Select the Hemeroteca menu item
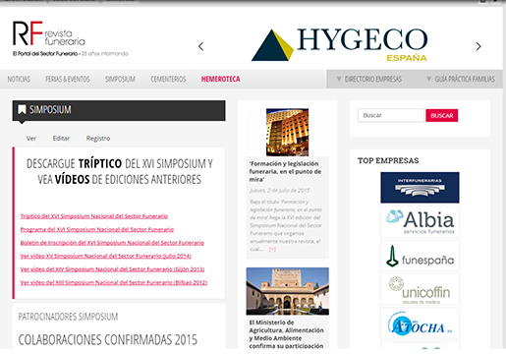This screenshot has width=506, height=354. coord(220,79)
